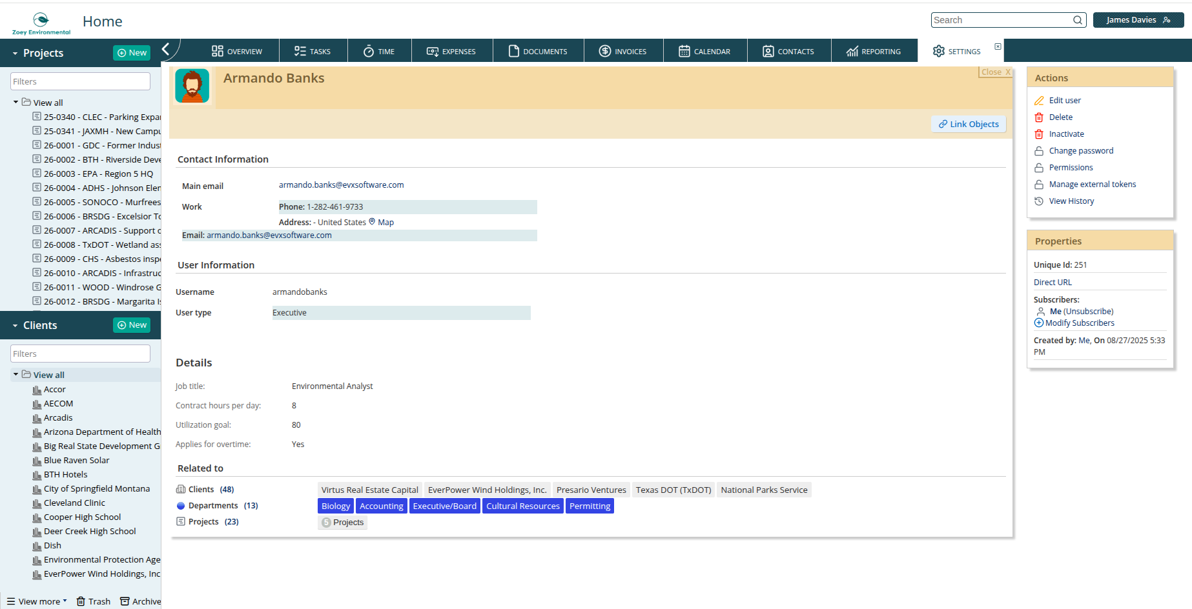Click the lock icon for Change password
This screenshot has height=609, width=1192.
[1039, 151]
